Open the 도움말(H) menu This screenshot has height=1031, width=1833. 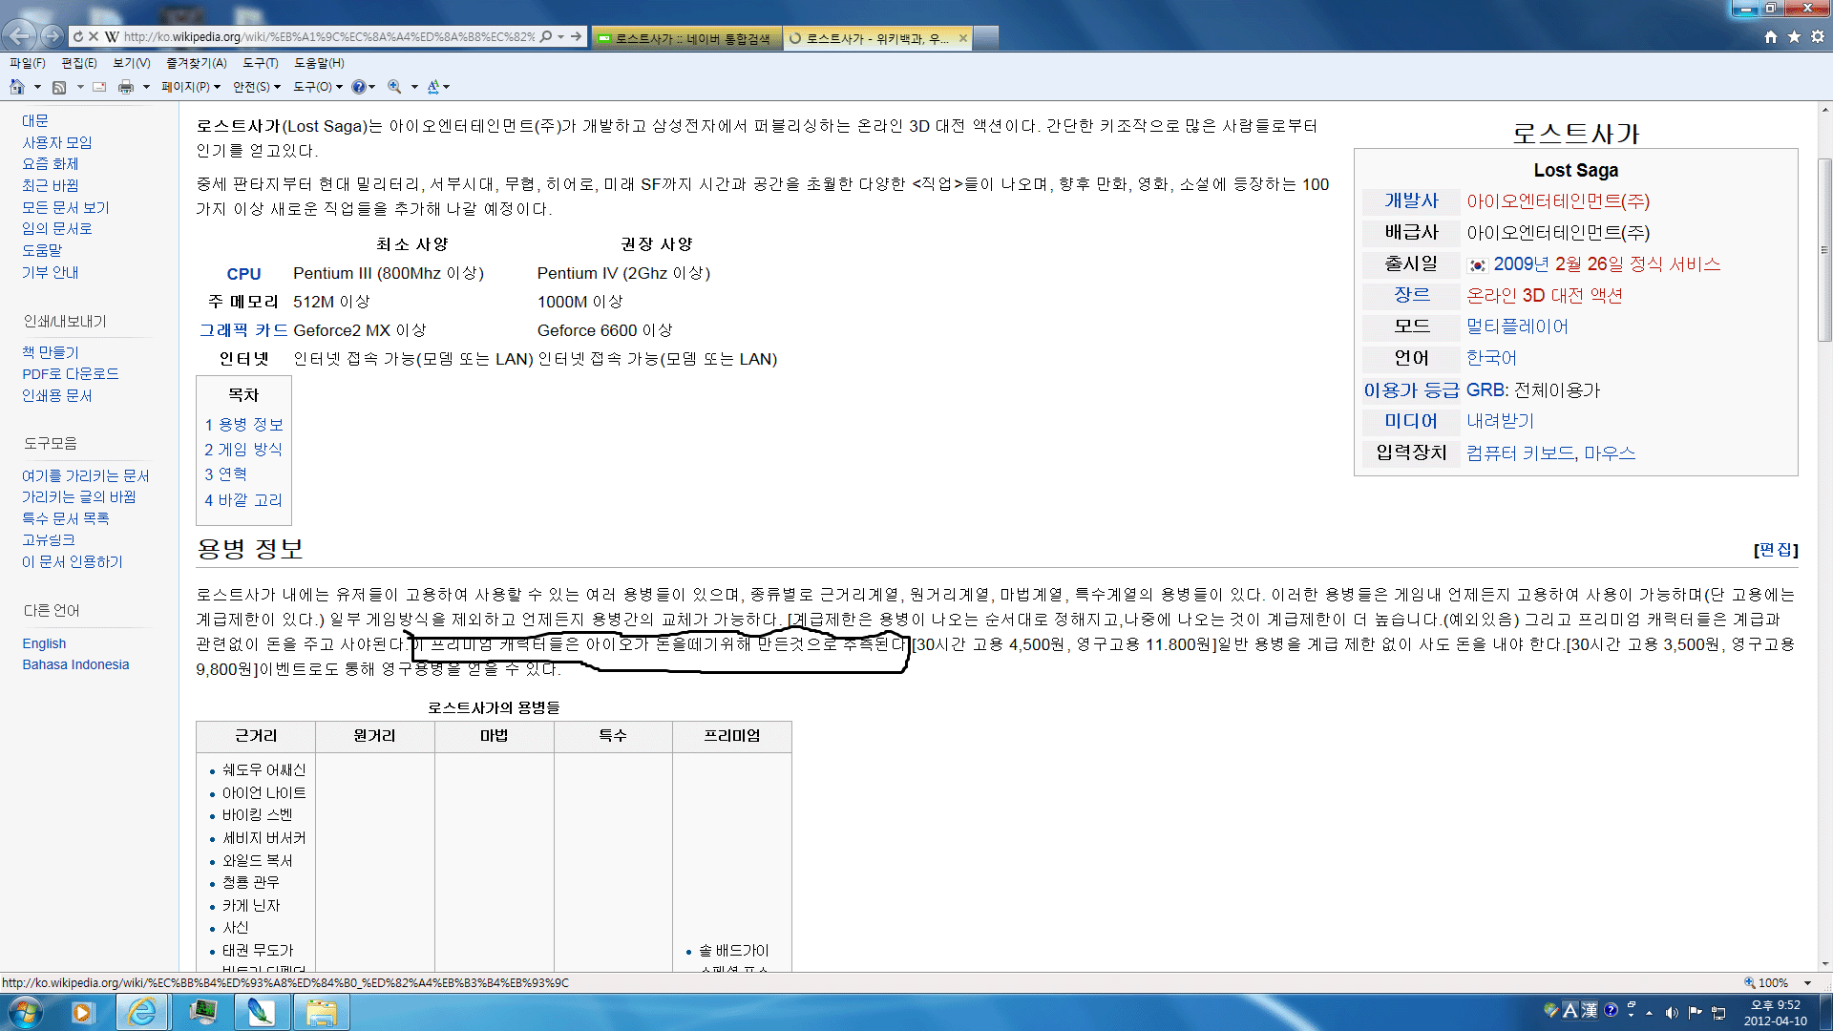tap(319, 63)
